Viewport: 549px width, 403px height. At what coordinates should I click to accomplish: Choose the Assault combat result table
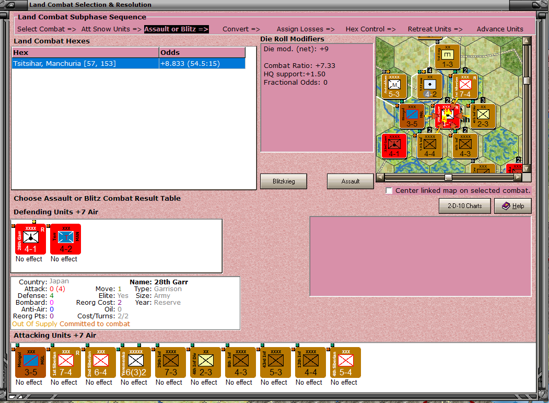(350, 181)
